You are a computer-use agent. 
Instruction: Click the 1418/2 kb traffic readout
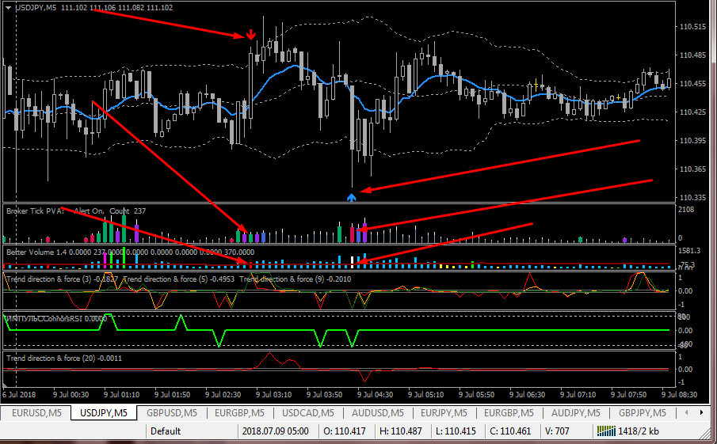(x=639, y=431)
